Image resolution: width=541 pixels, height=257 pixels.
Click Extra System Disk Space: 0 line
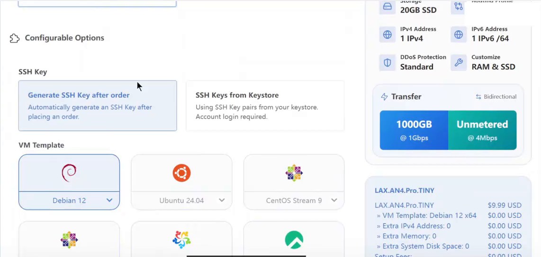(x=423, y=246)
